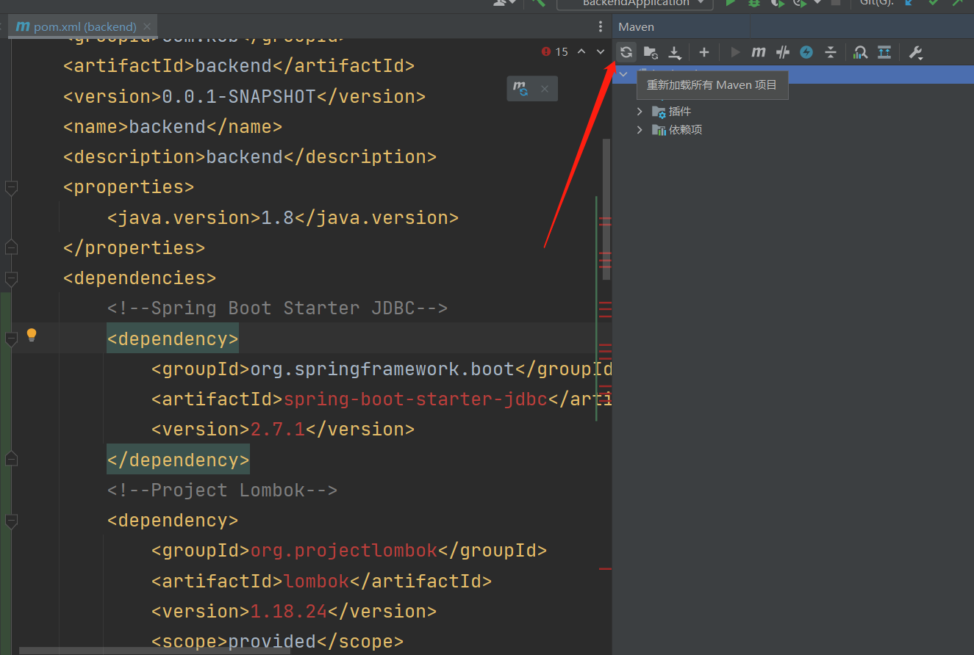The image size is (974, 655).
Task: Click backend inside the name tag
Action: click(x=168, y=127)
